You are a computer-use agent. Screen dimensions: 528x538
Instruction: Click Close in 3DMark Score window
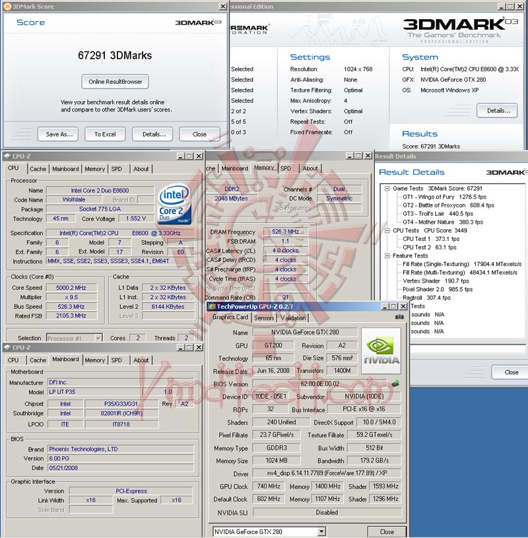tap(200, 134)
